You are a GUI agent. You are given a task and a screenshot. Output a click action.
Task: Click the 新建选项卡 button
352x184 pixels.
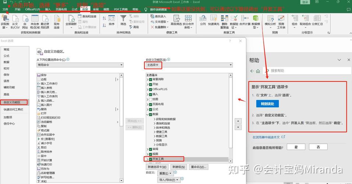157,167
